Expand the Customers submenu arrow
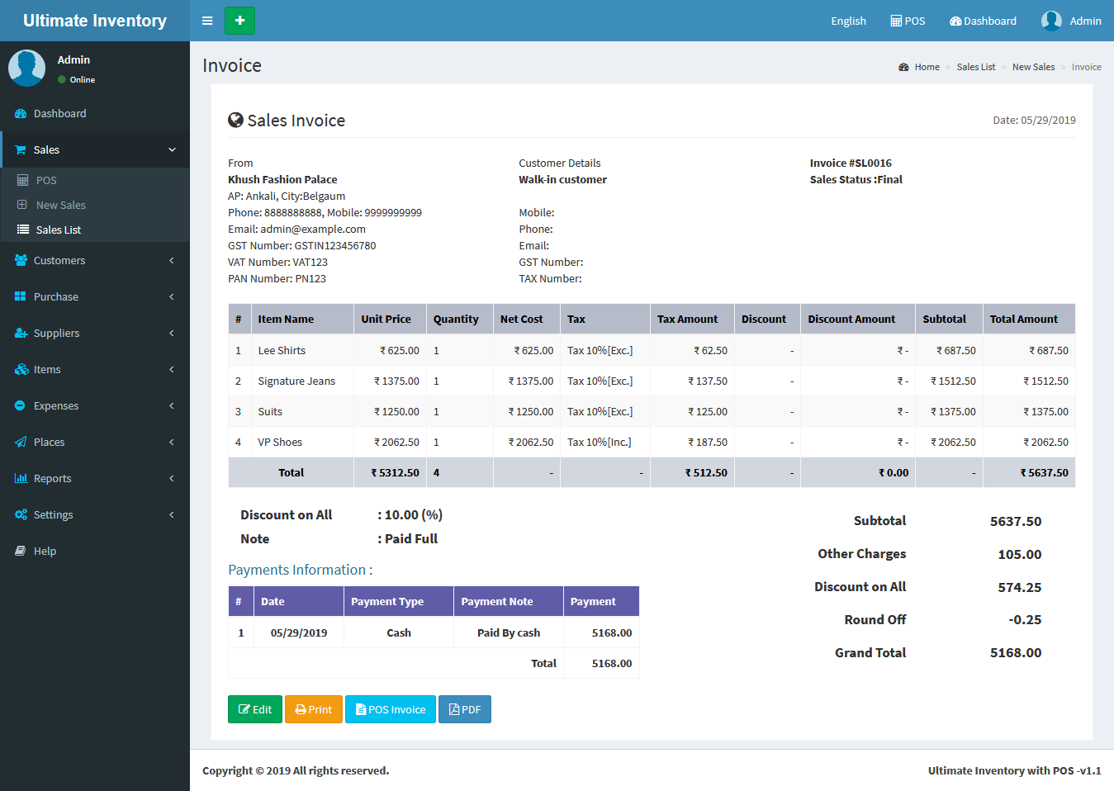Viewport: 1114px width, 791px height. click(x=172, y=261)
